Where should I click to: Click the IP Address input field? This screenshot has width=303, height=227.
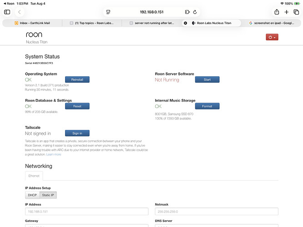tap(86, 212)
